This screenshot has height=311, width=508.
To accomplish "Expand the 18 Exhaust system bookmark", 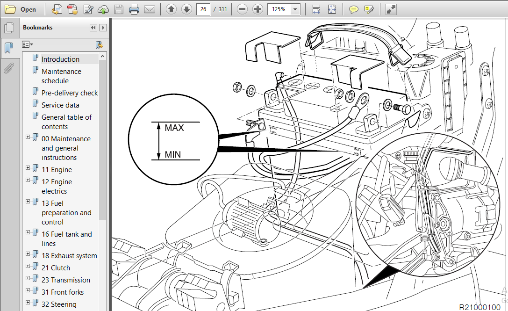I will (x=28, y=254).
